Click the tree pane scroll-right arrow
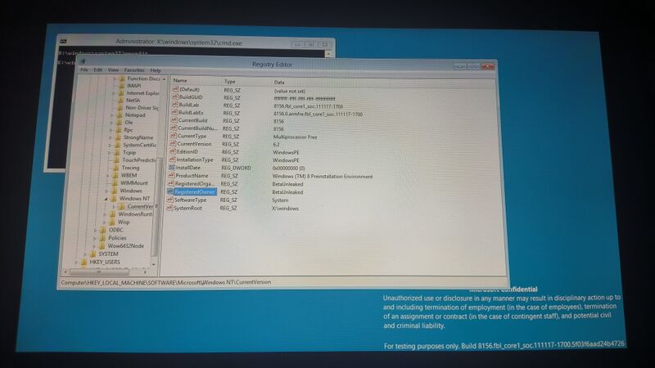Viewport: 655px width, 368px height. click(x=145, y=272)
